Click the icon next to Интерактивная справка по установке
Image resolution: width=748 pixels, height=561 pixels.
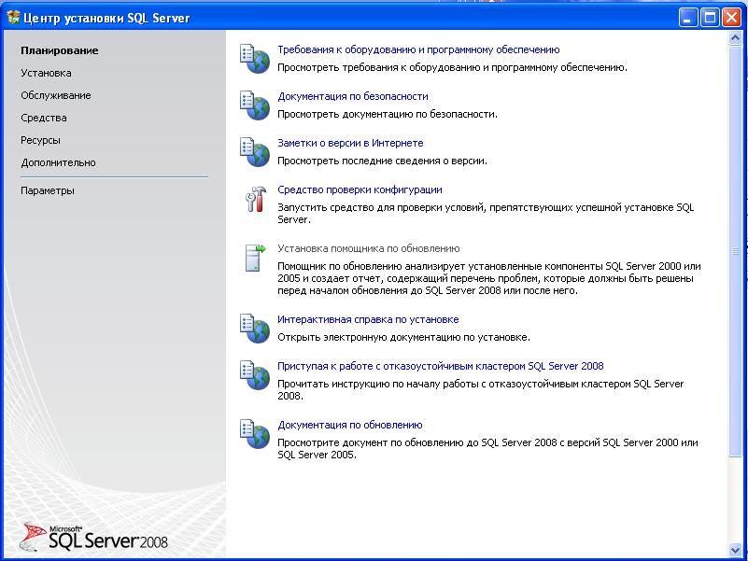255,329
